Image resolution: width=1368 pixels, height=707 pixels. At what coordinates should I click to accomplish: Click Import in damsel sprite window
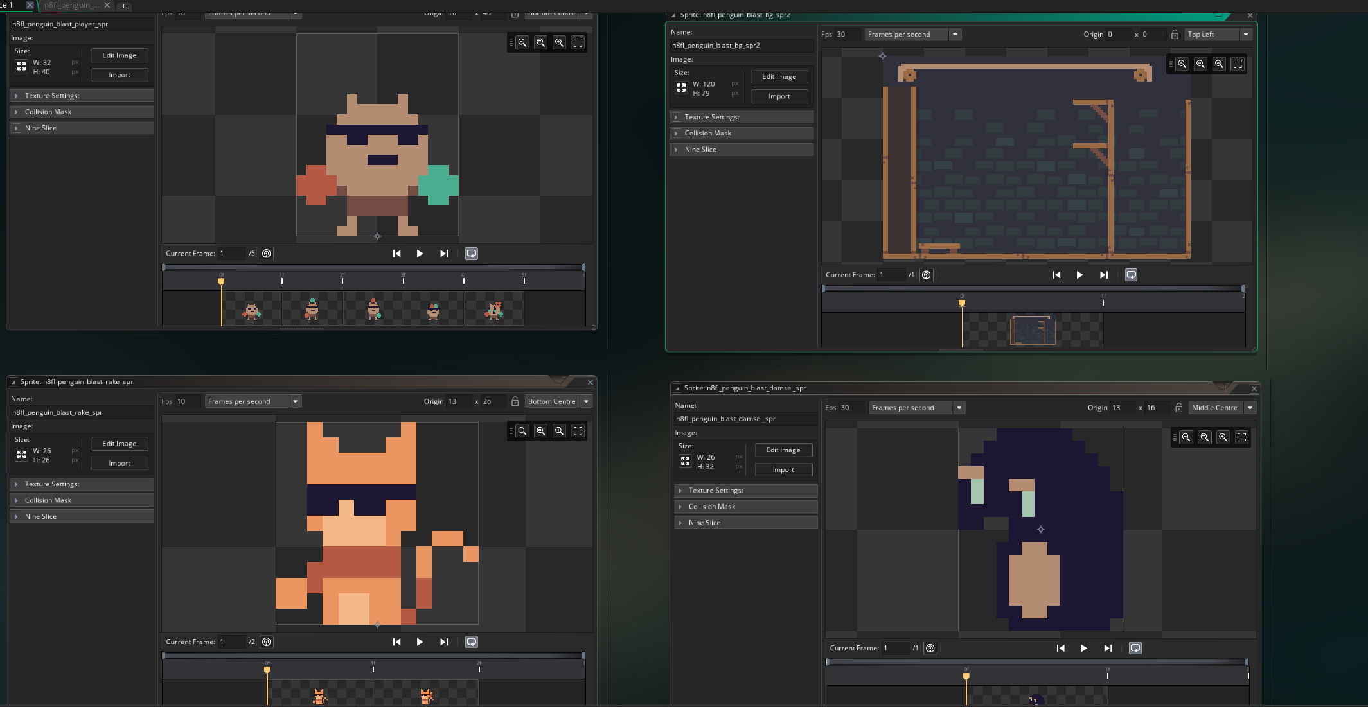coord(783,469)
